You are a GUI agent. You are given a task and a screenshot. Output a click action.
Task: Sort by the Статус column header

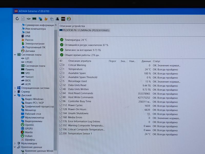(x=157, y=61)
